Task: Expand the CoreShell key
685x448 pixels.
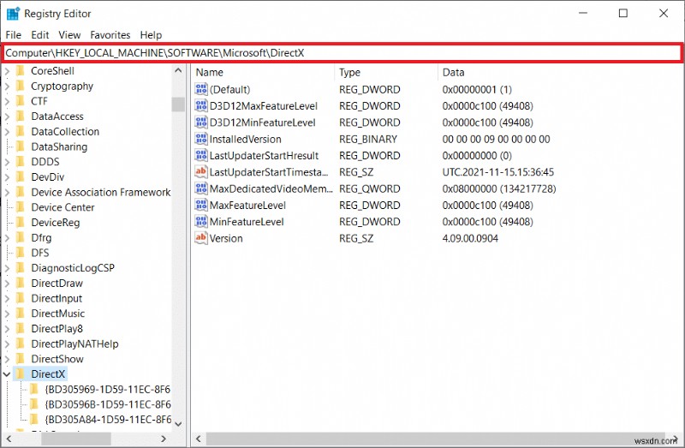Action: click(x=7, y=71)
